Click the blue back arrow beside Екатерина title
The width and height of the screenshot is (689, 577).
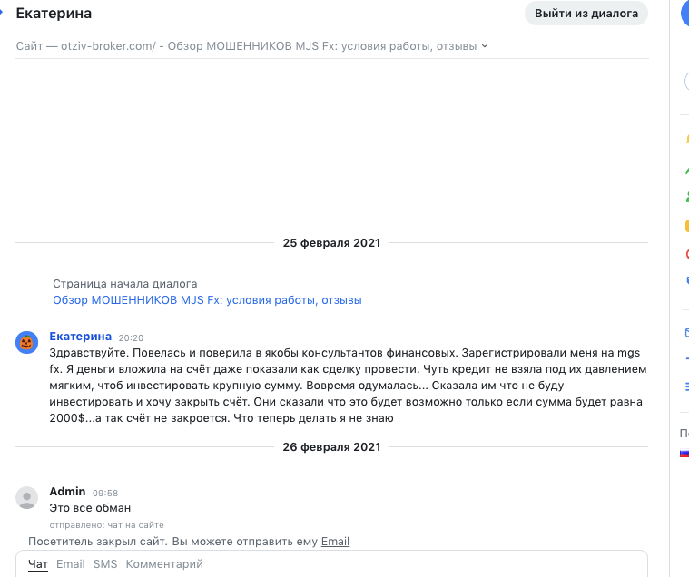(2, 14)
